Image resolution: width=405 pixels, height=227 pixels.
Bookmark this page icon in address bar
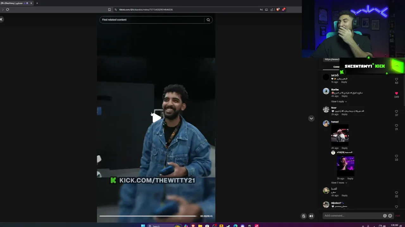pos(109,9)
